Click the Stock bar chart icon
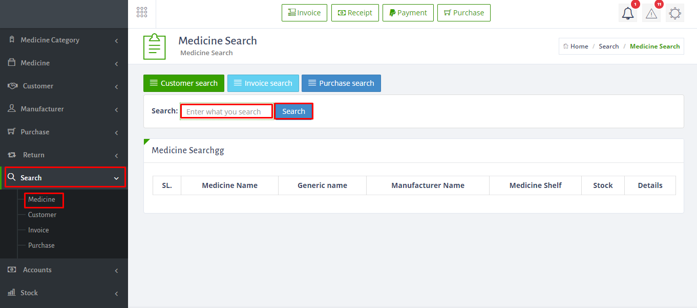The height and width of the screenshot is (308, 697). (12, 293)
